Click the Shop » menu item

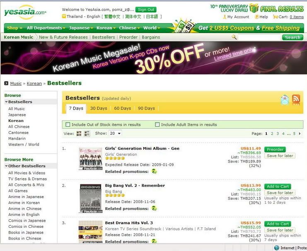pos(15,28)
